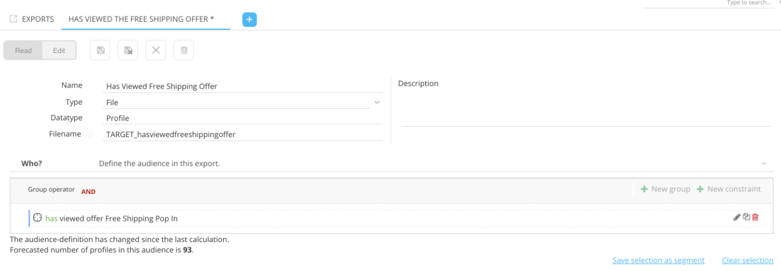781x271 pixels.
Task: Click the Save icon in the toolbar
Action: click(101, 50)
